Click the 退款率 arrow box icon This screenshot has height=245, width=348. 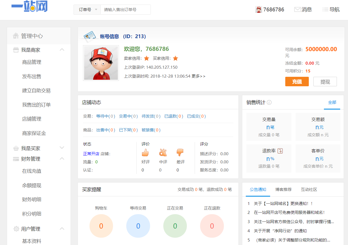280,151
